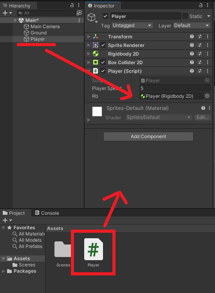Open Rigidbody 2D three-dot options menu
The height and width of the screenshot is (293, 215).
pos(208,54)
